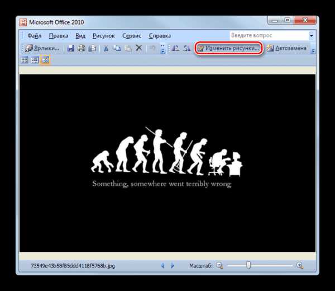
Task: Click the Undo arrow icon
Action: coord(152,48)
